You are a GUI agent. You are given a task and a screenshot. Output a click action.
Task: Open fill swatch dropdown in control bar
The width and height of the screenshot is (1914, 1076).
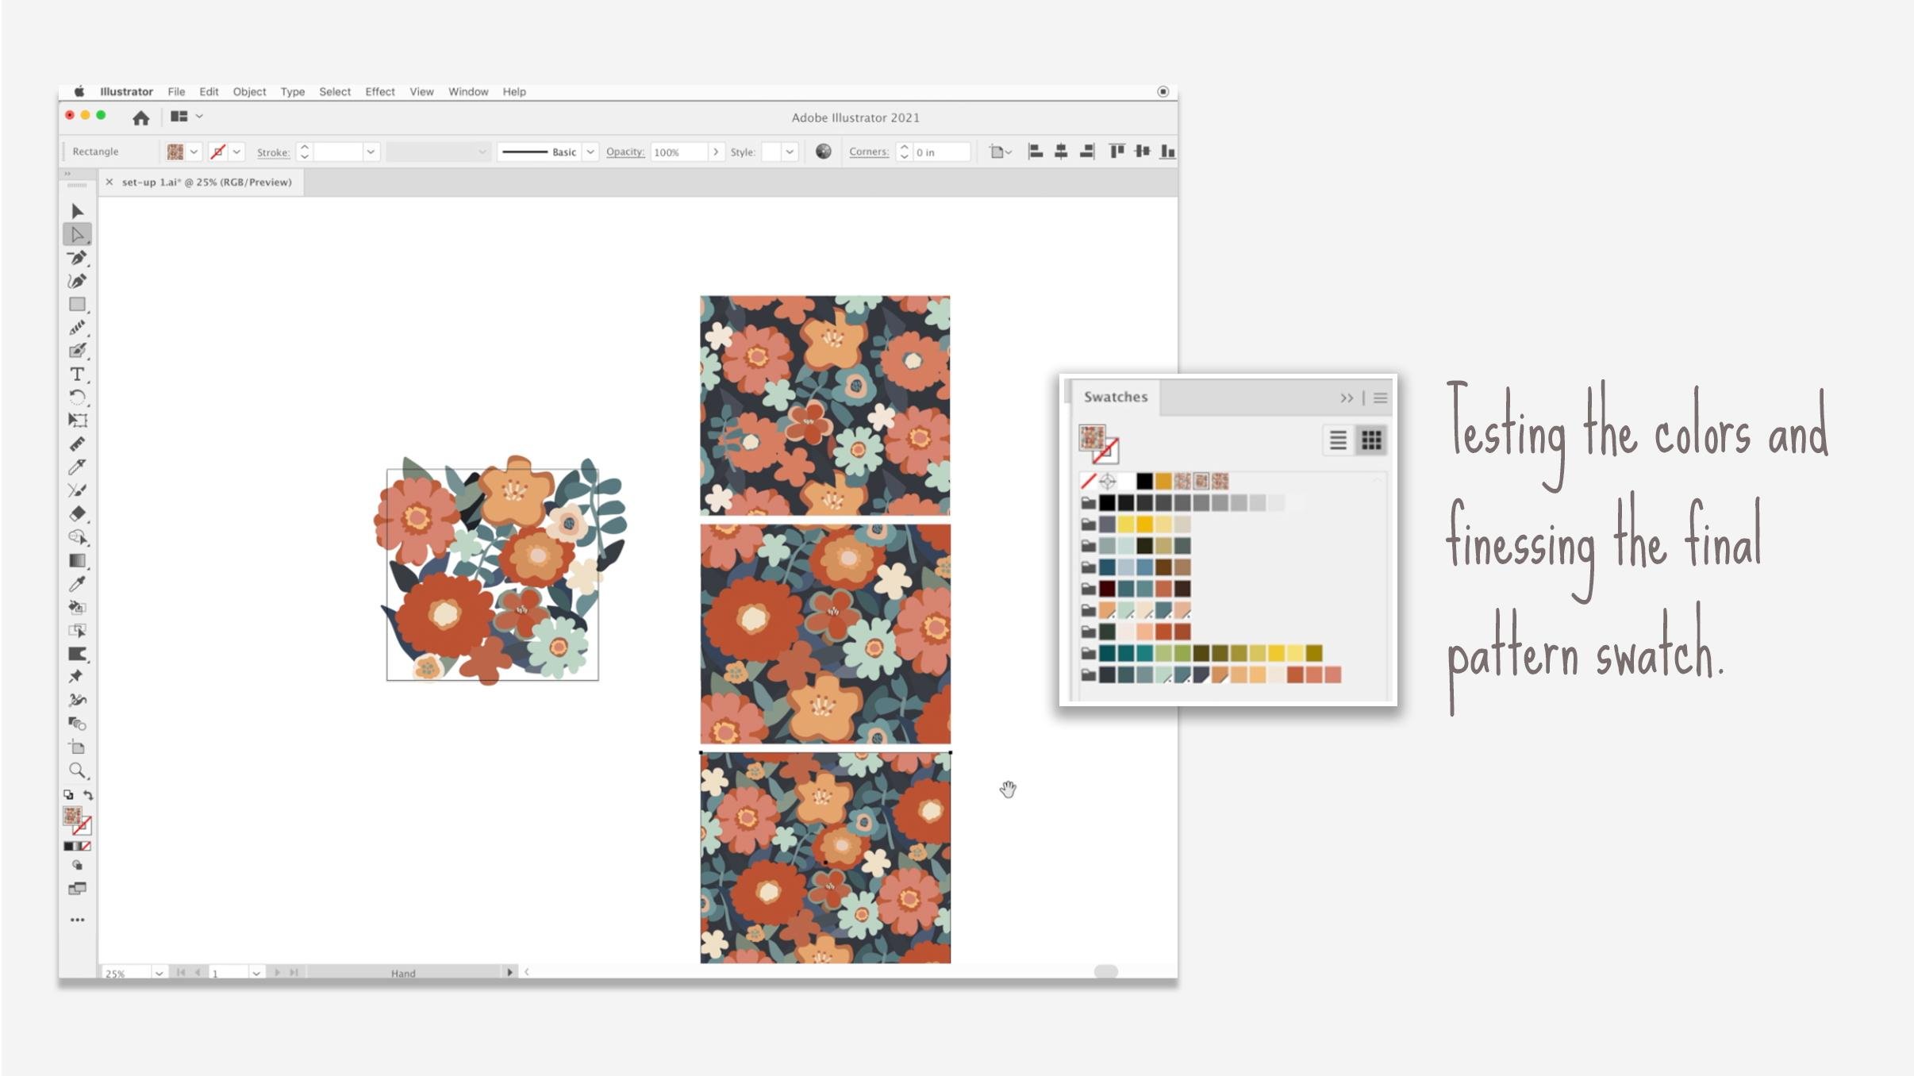tap(194, 152)
